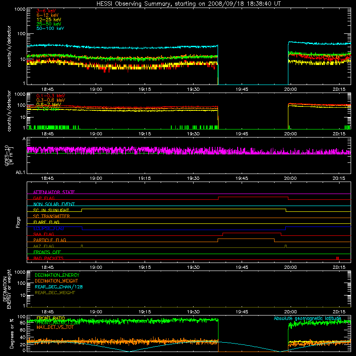Click the NON_SOLAR_EVENT flag label
Screen dimensions: 356x356
click(x=54, y=204)
